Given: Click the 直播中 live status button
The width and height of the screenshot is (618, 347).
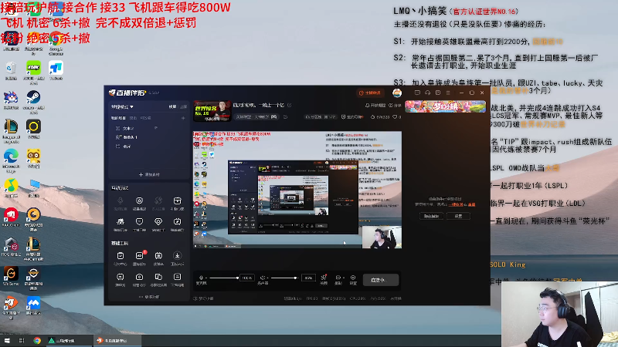Looking at the screenshot, I should point(381,280).
